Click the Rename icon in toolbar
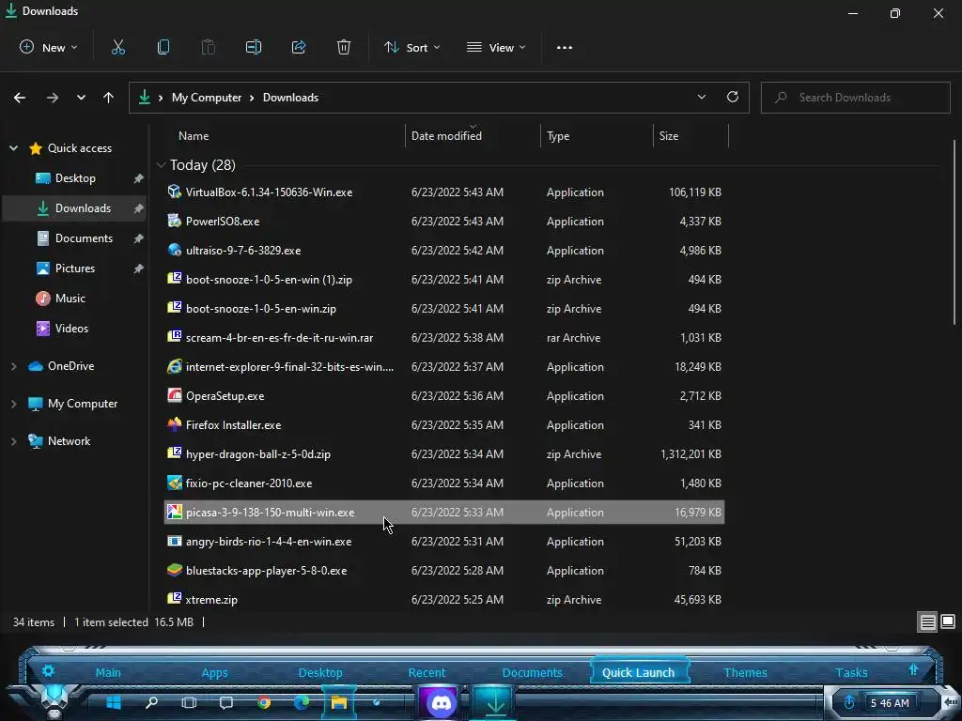Image resolution: width=962 pixels, height=721 pixels. pyautogui.click(x=254, y=47)
